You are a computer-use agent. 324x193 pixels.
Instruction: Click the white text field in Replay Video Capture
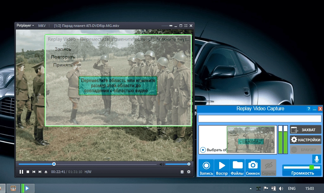point(260,119)
